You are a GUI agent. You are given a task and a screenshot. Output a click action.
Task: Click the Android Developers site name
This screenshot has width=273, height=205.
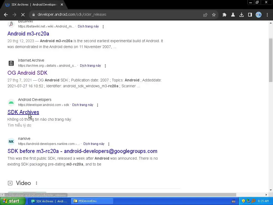(35, 100)
